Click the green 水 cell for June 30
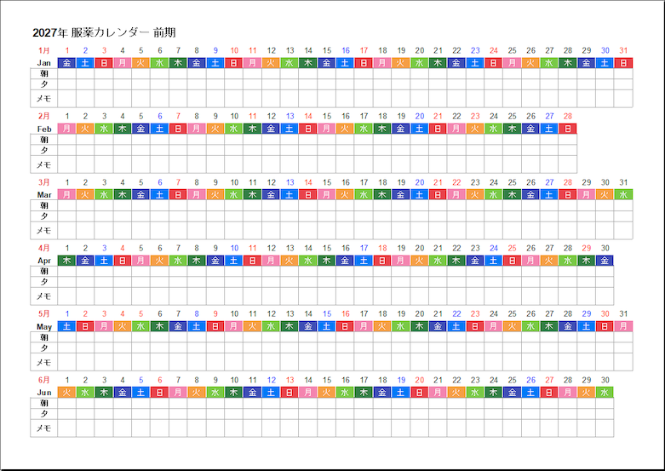The image size is (665, 471). coord(605,393)
